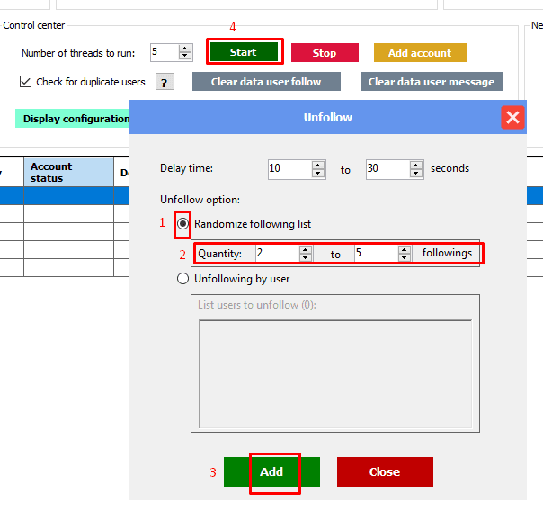Click the green Add button in dialog

[271, 471]
